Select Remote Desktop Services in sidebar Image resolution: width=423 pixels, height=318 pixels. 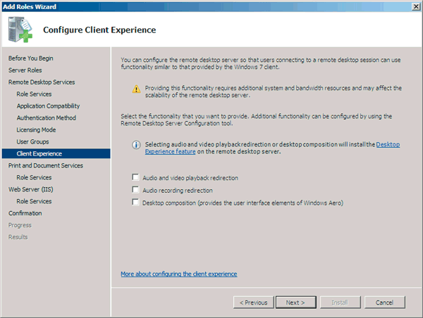click(x=42, y=82)
